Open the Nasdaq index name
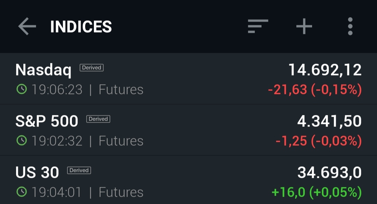Viewport: 377px width, 204px height. [x=43, y=70]
